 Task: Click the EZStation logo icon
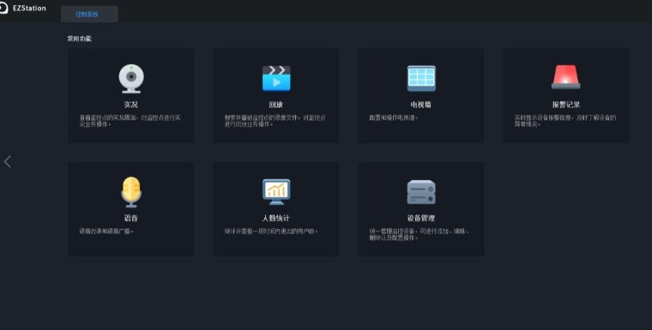3,8
